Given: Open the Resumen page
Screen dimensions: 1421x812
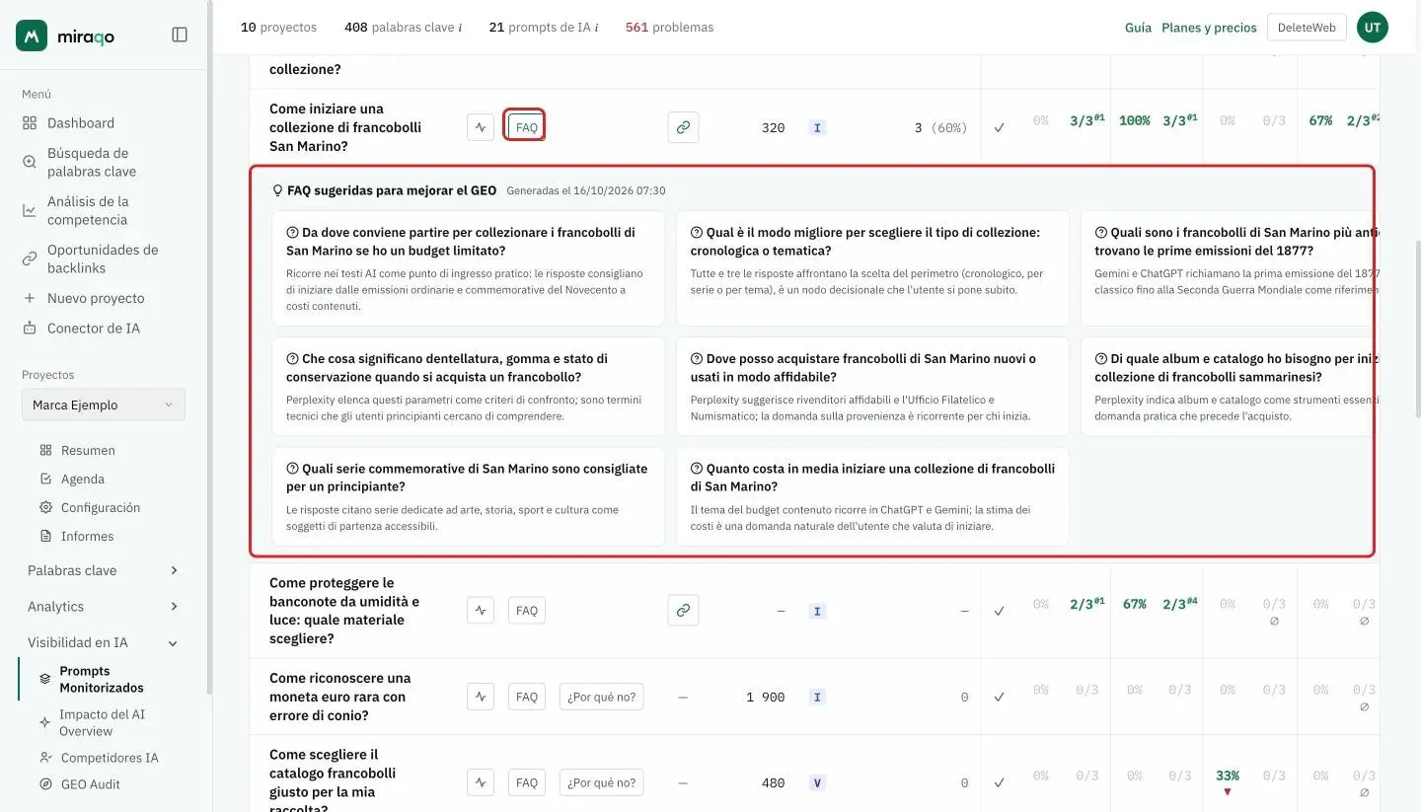Looking at the screenshot, I should coord(88,451).
